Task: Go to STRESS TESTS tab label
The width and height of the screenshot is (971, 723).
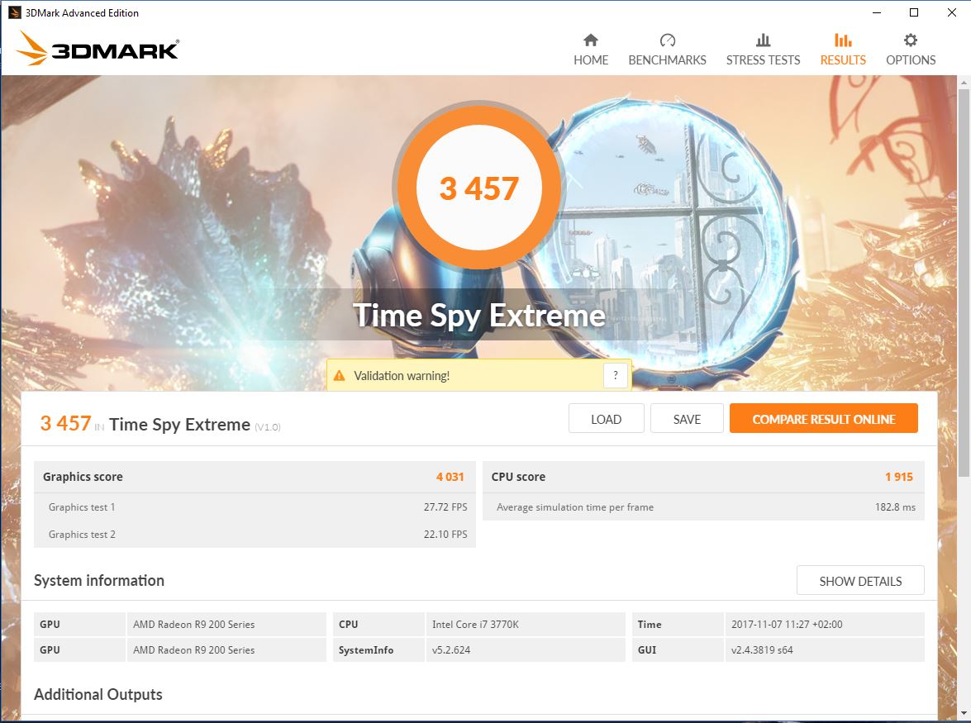Action: tap(763, 60)
